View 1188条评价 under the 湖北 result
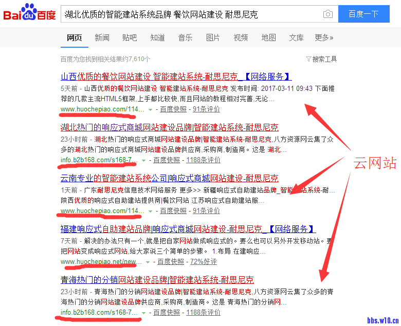 (203, 160)
